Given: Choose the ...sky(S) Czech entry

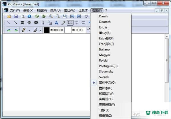Looking at the screenshot, I should (111, 33).
